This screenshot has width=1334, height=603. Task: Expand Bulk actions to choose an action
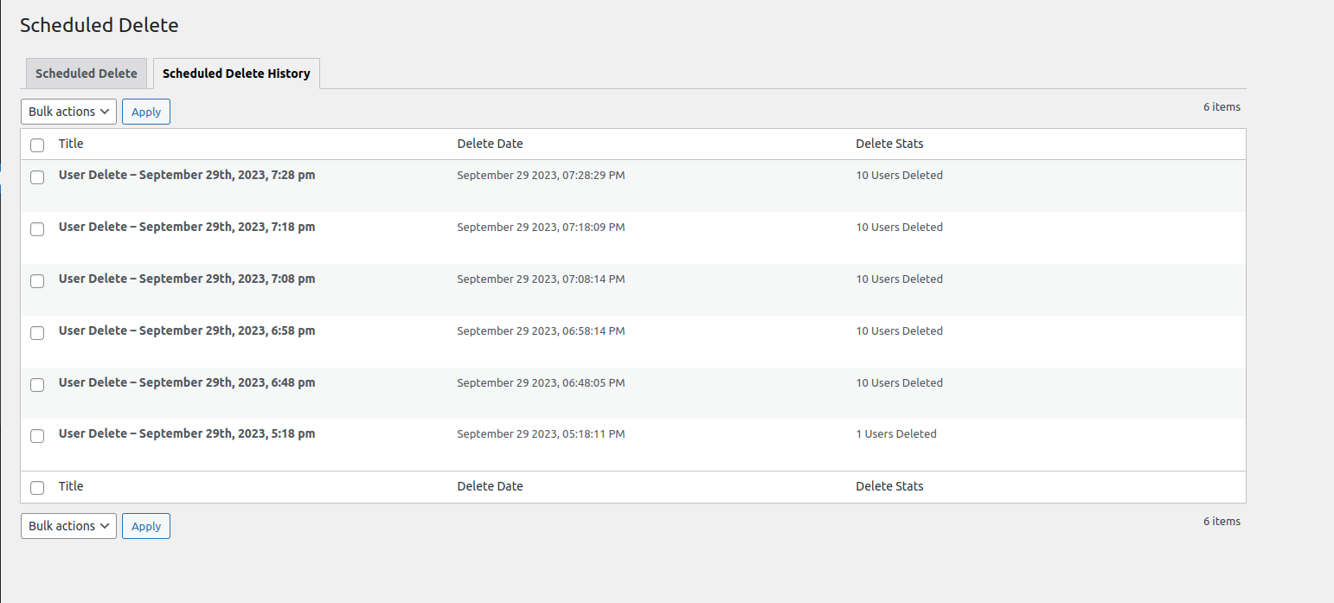tap(68, 111)
